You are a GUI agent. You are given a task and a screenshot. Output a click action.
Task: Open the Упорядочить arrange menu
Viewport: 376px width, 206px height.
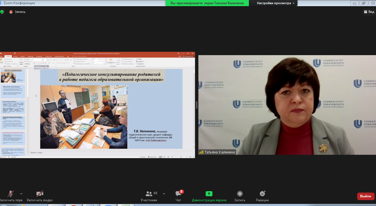(111, 62)
